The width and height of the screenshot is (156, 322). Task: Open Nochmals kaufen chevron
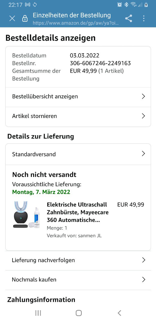(143, 279)
